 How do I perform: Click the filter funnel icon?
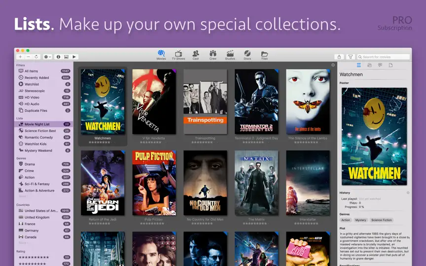(351, 57)
